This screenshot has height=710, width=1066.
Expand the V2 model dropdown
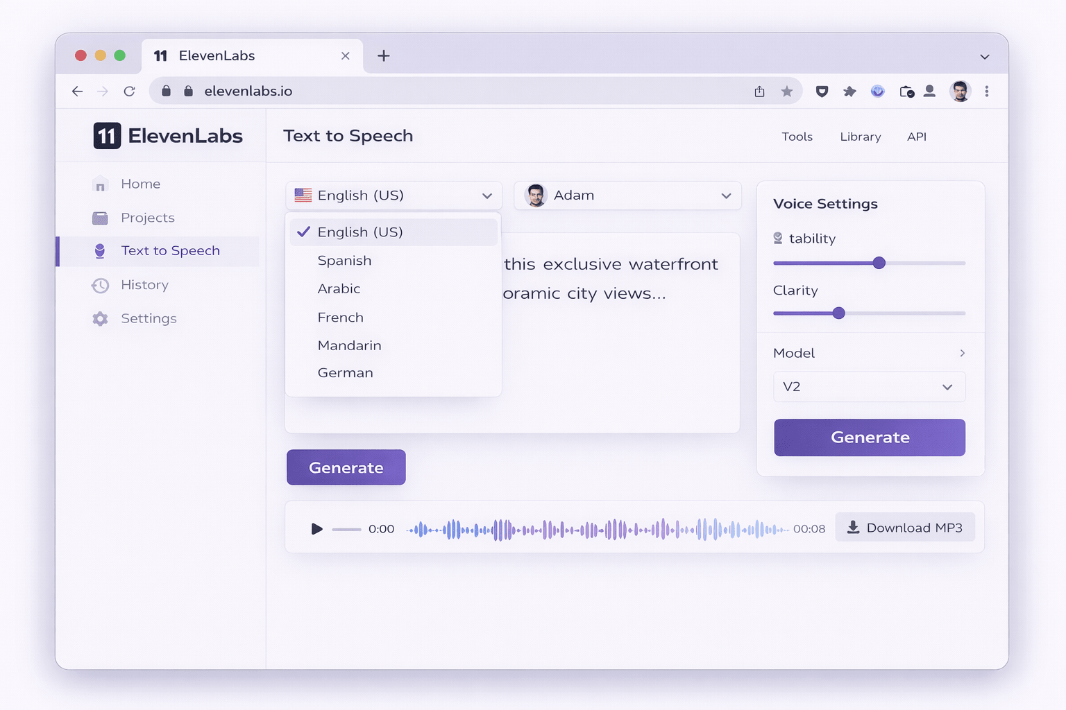pos(869,387)
